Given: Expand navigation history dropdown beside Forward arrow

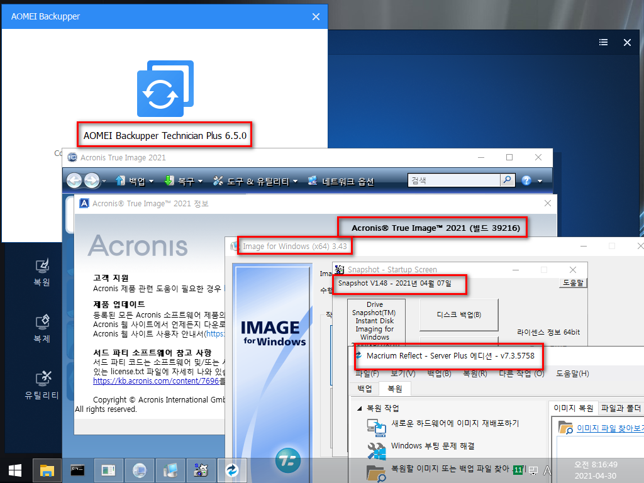Looking at the screenshot, I should [104, 181].
